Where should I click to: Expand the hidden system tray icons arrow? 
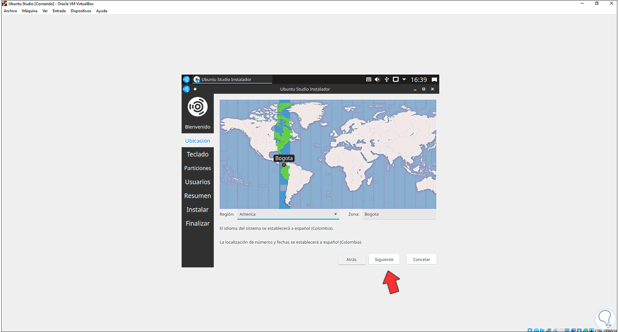[404, 79]
